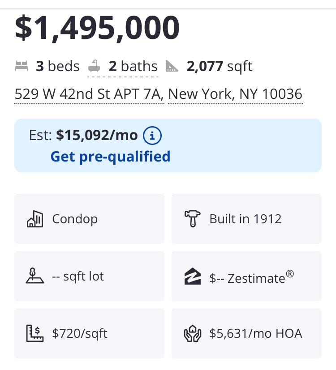Screen dimensions: 336x370
Task: Select the $1,495,000 listing price
Action: pyautogui.click(x=97, y=28)
